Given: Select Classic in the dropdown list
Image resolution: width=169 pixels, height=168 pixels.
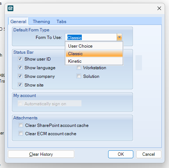Looking at the screenshot, I should click(94, 53).
